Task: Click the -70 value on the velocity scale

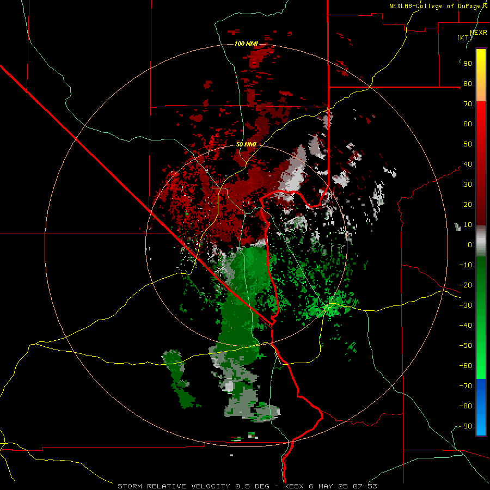Action: (x=465, y=386)
